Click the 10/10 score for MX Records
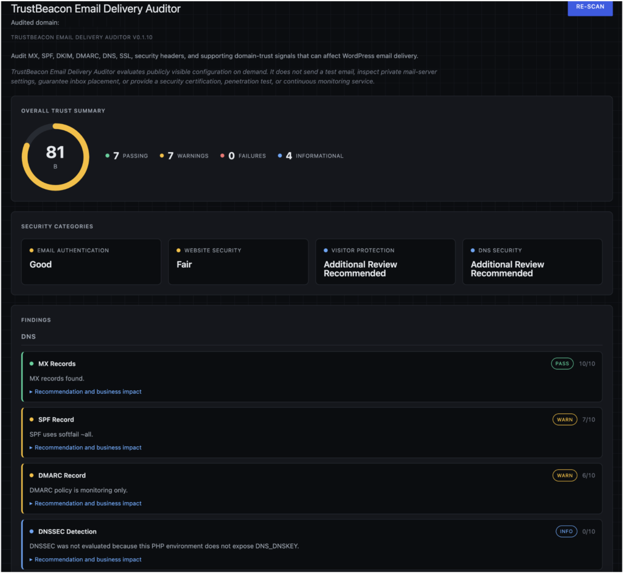Viewport: 623px width, 574px height. pos(587,364)
